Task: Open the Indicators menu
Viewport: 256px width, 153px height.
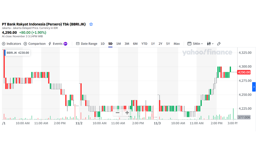Action: click(x=12, y=44)
